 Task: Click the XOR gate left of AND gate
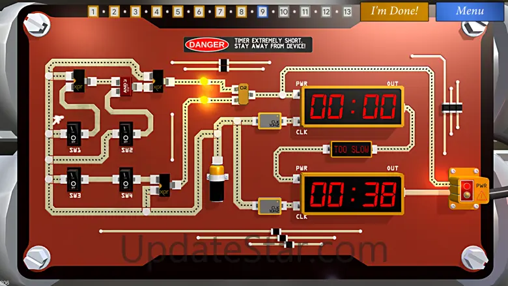click(x=78, y=81)
